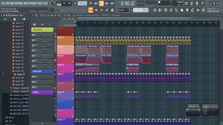Open the ADD menu
This screenshot has width=223, height=125.
(x=12, y=3)
